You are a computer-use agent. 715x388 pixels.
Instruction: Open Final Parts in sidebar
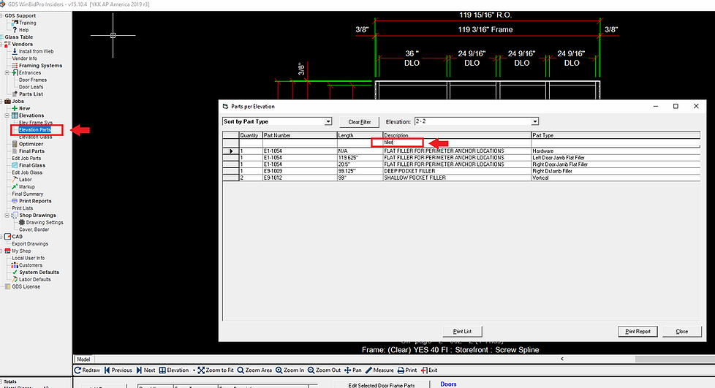[31, 151]
